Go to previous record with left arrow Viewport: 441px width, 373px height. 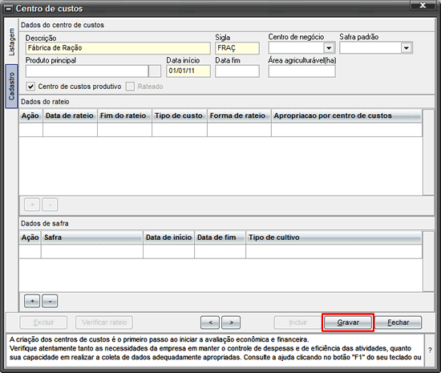(210, 322)
